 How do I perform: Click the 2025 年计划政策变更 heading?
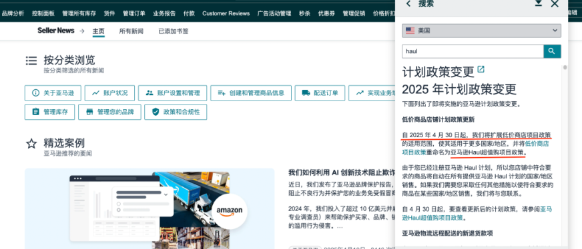pyautogui.click(x=459, y=89)
